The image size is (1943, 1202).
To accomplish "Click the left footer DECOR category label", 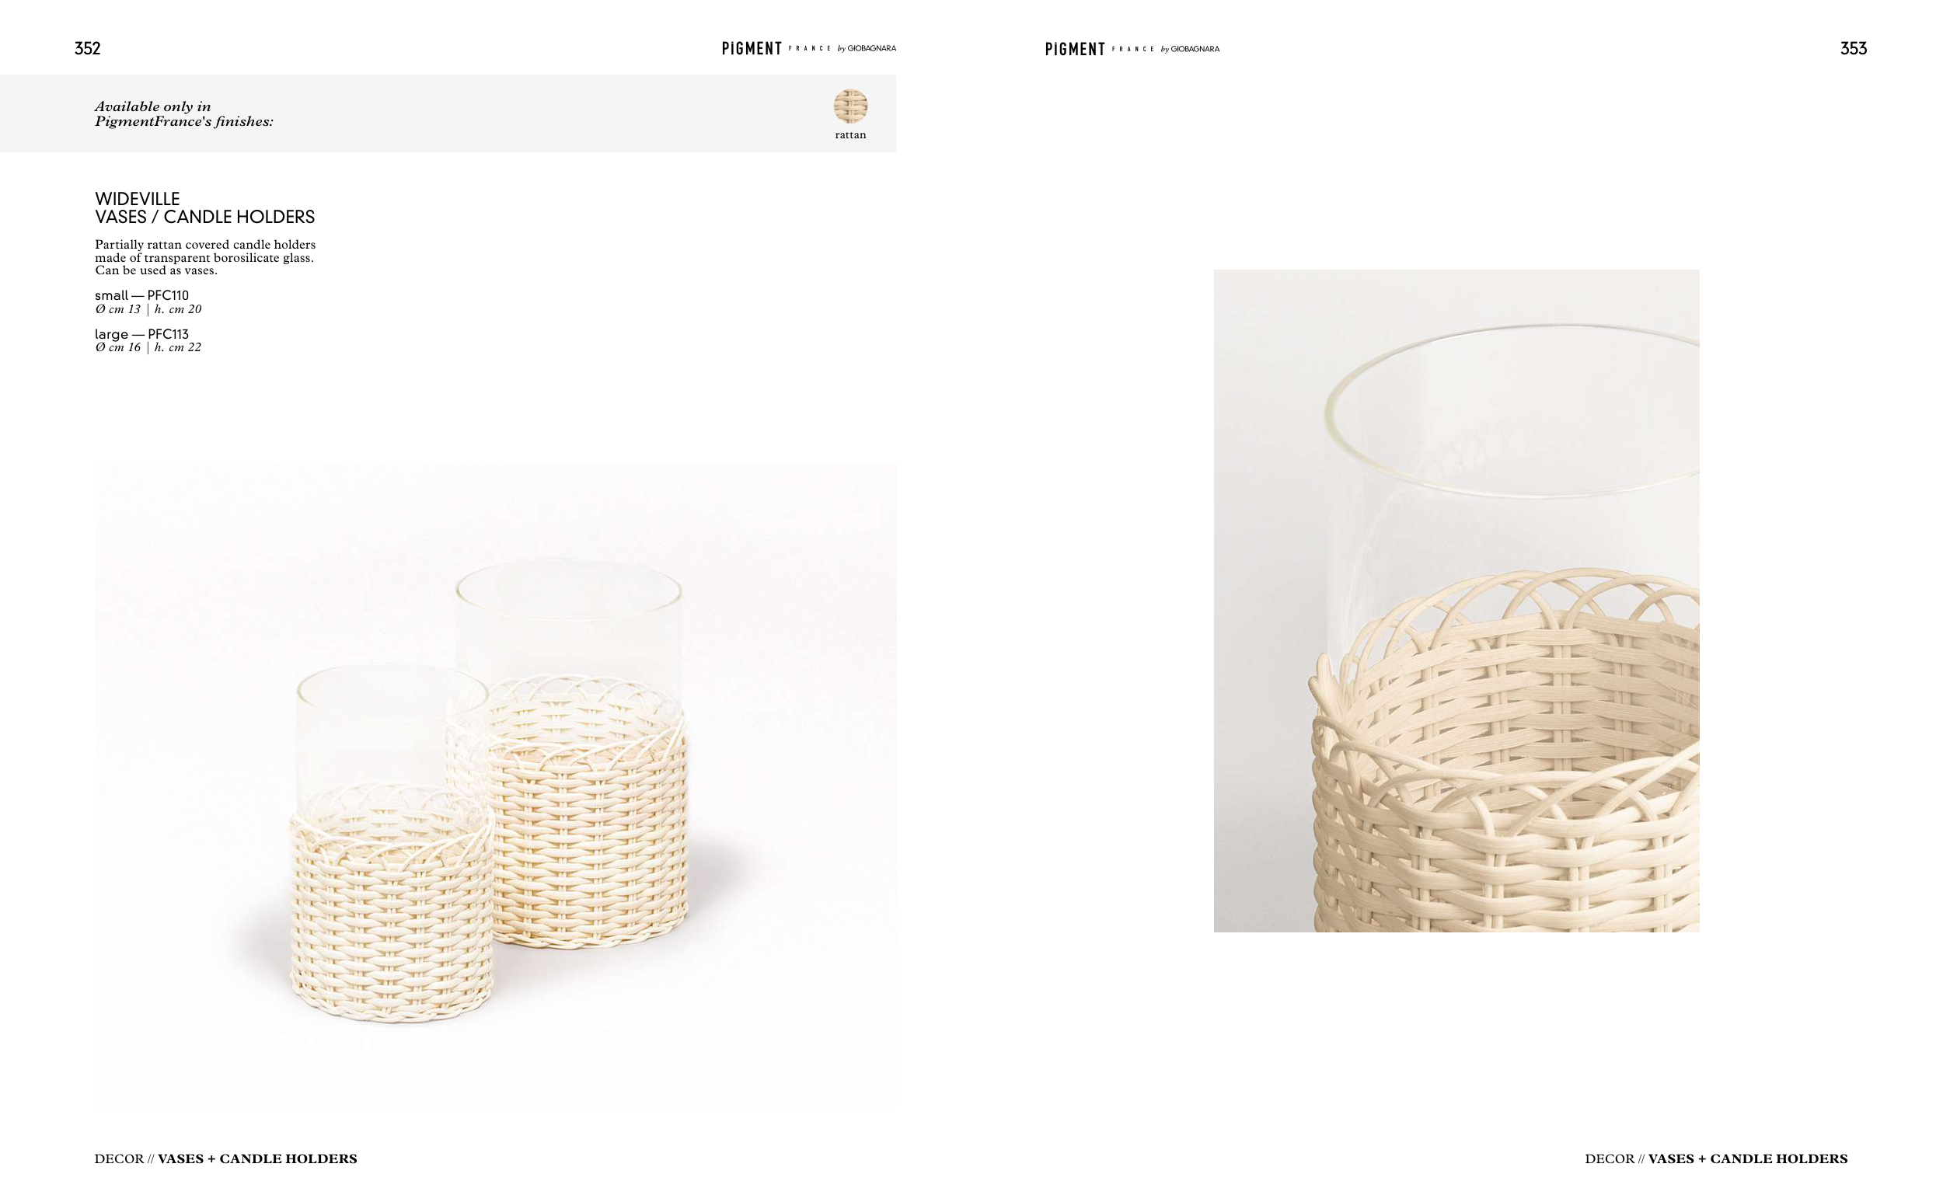I will click(119, 1158).
